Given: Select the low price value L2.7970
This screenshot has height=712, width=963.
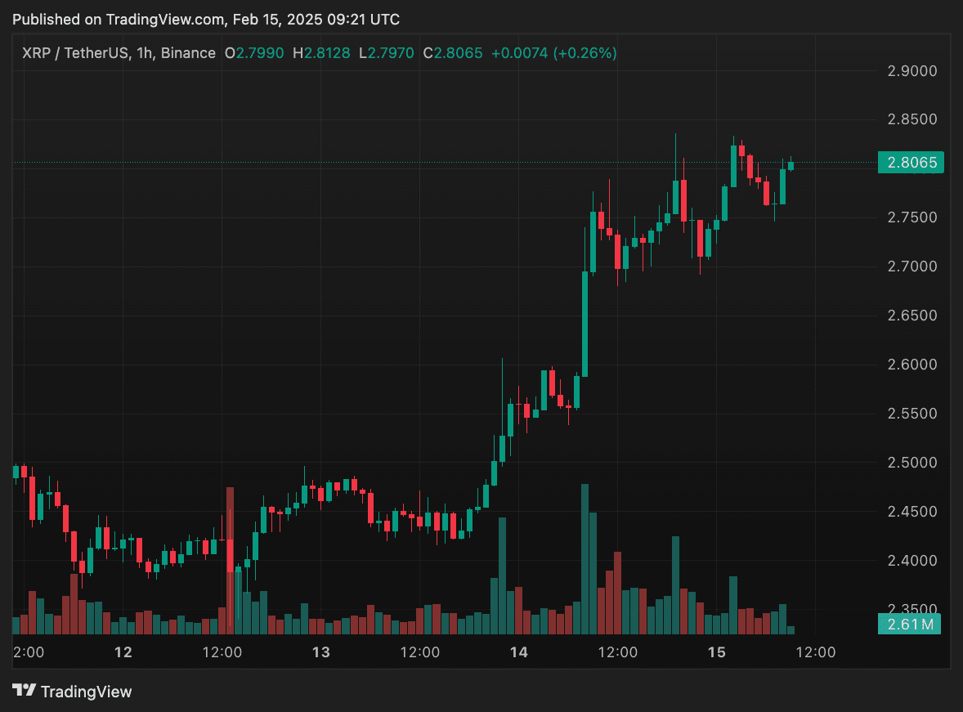Looking at the screenshot, I should click(x=386, y=52).
